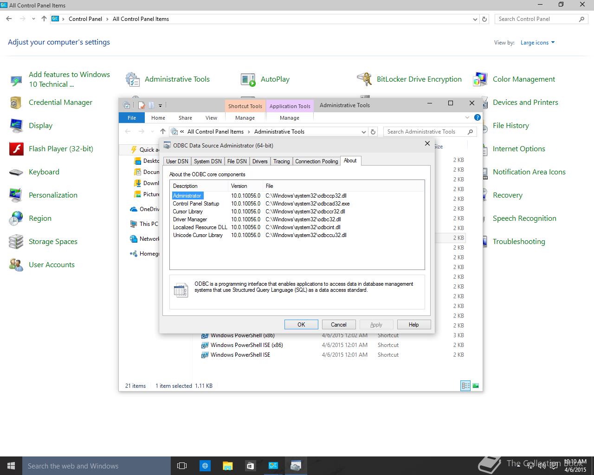Screen dimensions: 594x475
Task: Select the Unicode Cursor Library row
Action: pos(297,235)
